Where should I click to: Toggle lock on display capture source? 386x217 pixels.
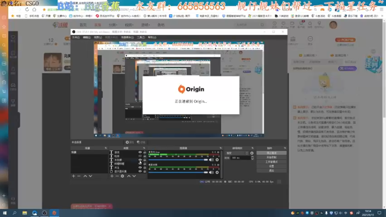(x=144, y=171)
